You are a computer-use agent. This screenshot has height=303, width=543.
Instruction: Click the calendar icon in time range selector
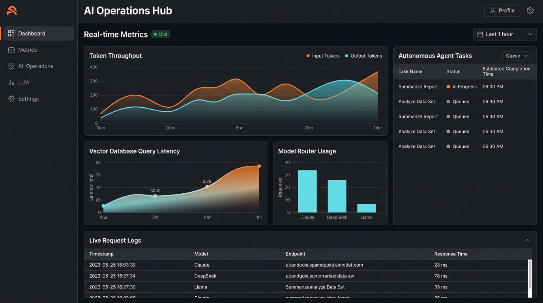pyautogui.click(x=480, y=34)
